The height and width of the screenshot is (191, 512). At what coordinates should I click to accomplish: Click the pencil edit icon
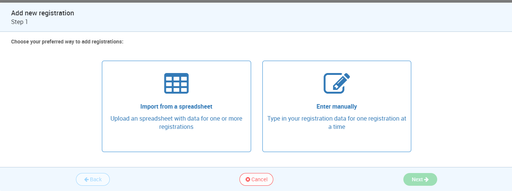click(337, 83)
